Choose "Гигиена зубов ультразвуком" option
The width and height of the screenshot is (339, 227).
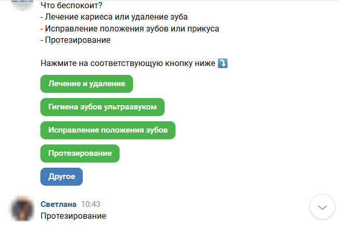point(102,107)
